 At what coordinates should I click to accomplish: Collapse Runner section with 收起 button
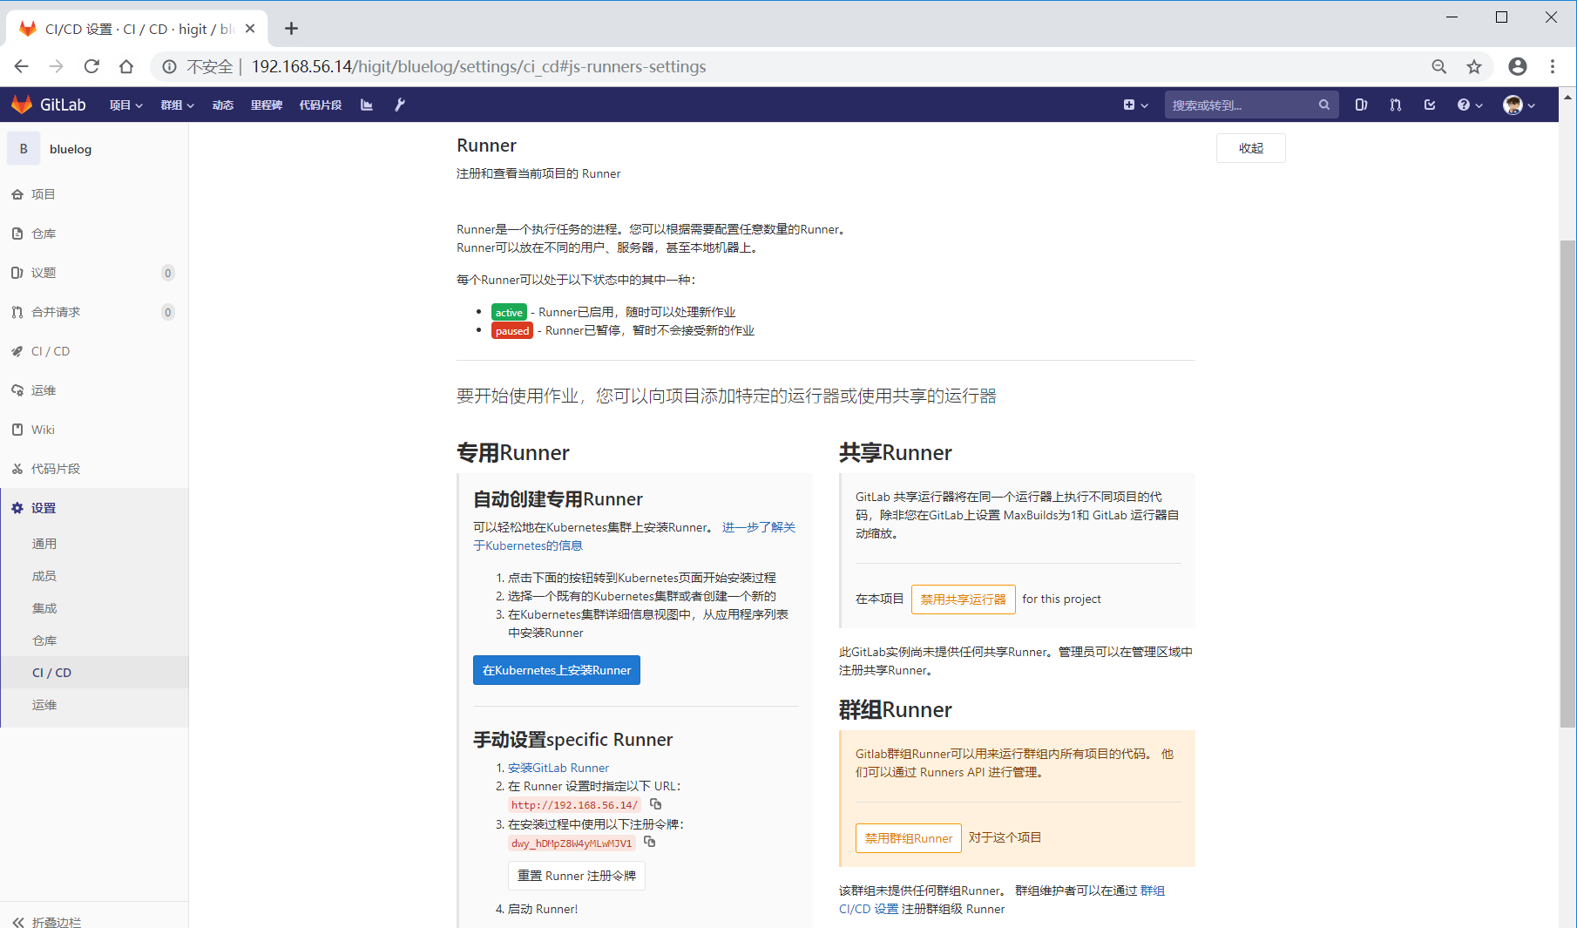(x=1251, y=148)
